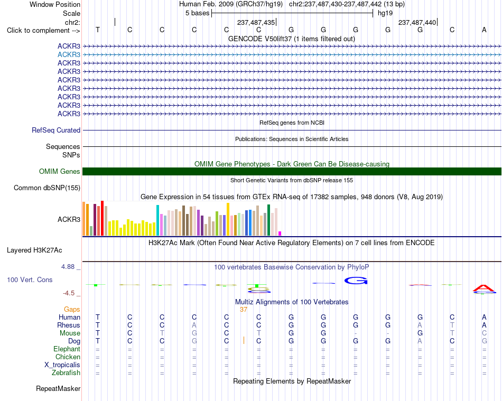Screen dimensions: 502x401
Task: Click 'Publications: Sequences in Scientific Articles' title
Action: click(x=292, y=139)
